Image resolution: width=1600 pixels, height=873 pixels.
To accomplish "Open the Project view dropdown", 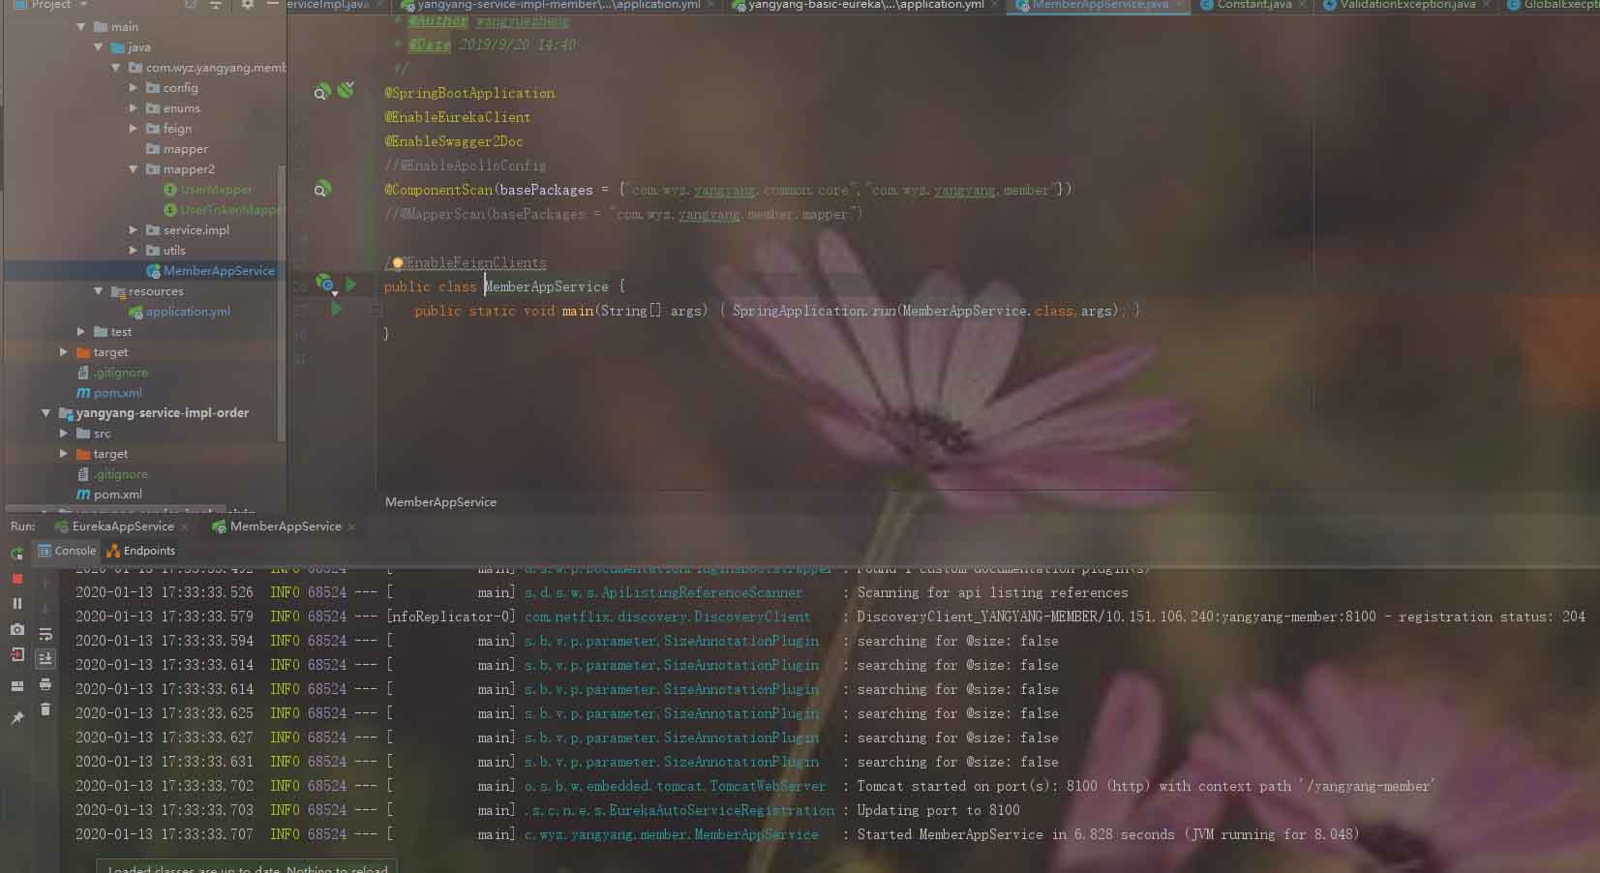I will tap(83, 5).
